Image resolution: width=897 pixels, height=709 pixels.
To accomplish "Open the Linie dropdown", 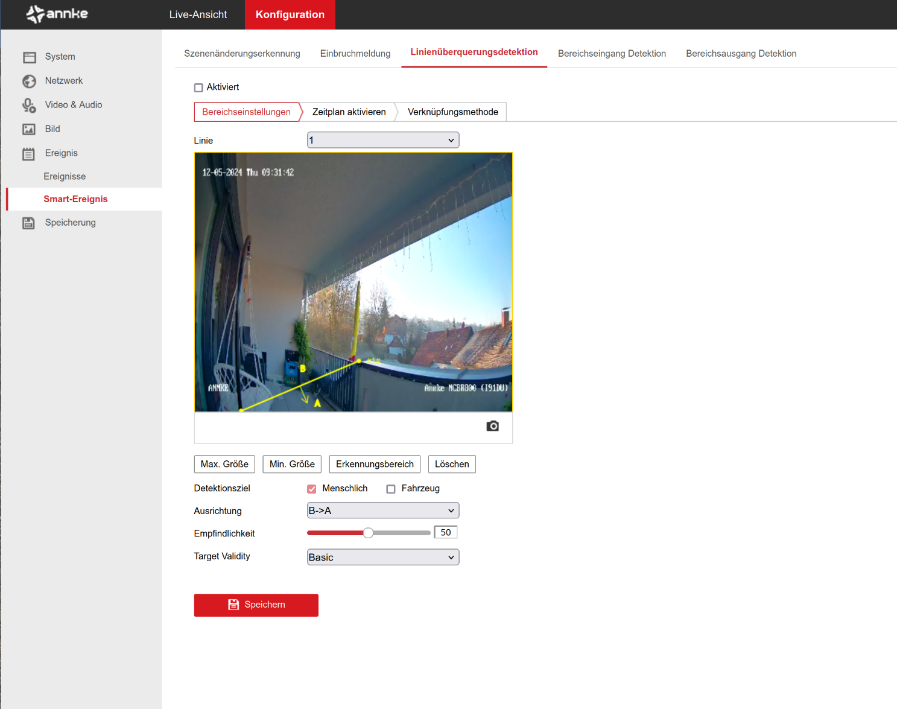I will (x=383, y=140).
